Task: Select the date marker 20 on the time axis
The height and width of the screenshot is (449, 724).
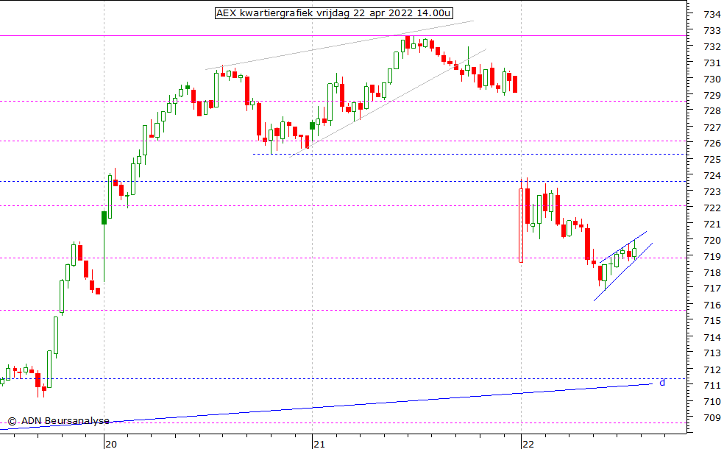Action: (110, 443)
